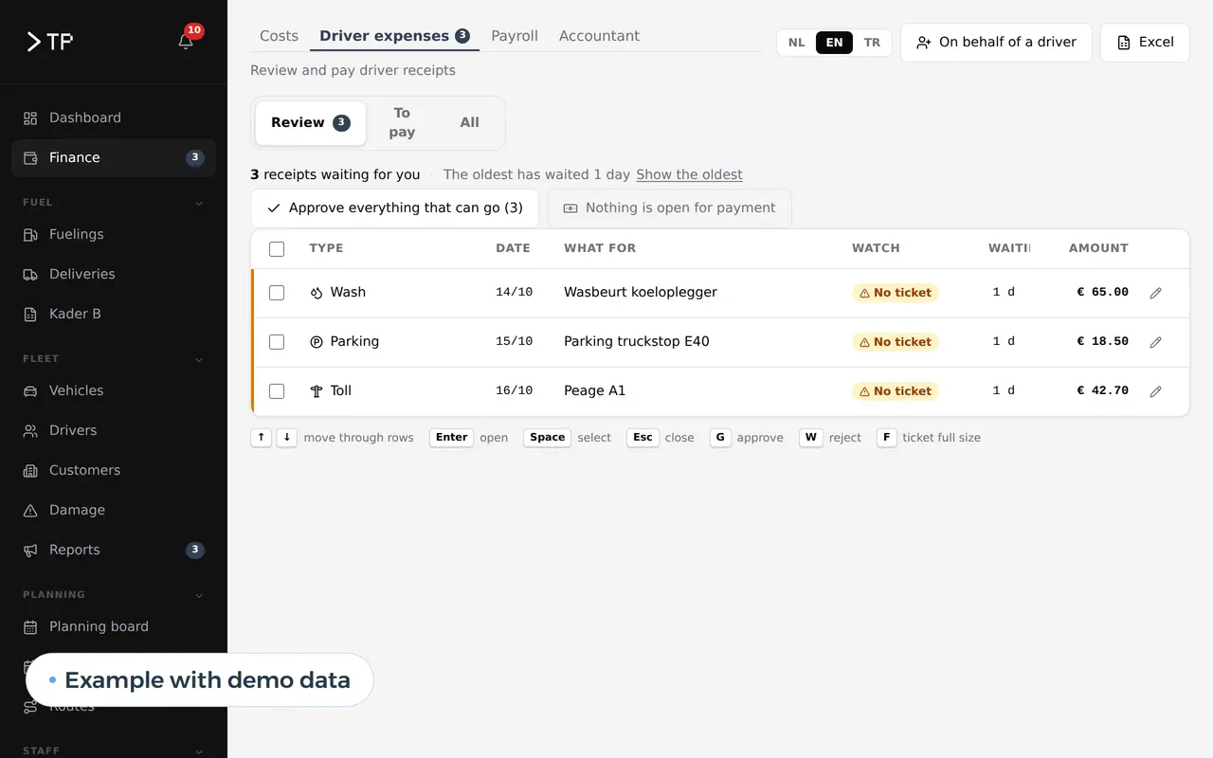Click the € 18.50 amount

point(1102,342)
